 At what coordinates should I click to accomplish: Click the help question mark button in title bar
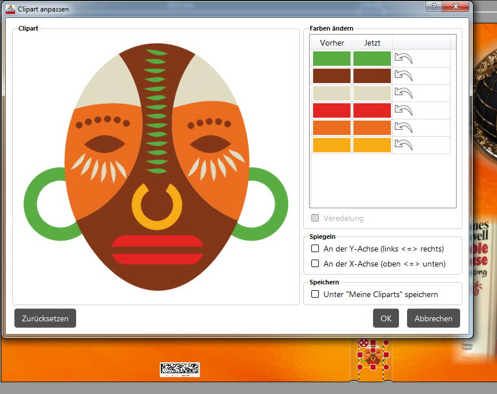pyautogui.click(x=433, y=6)
